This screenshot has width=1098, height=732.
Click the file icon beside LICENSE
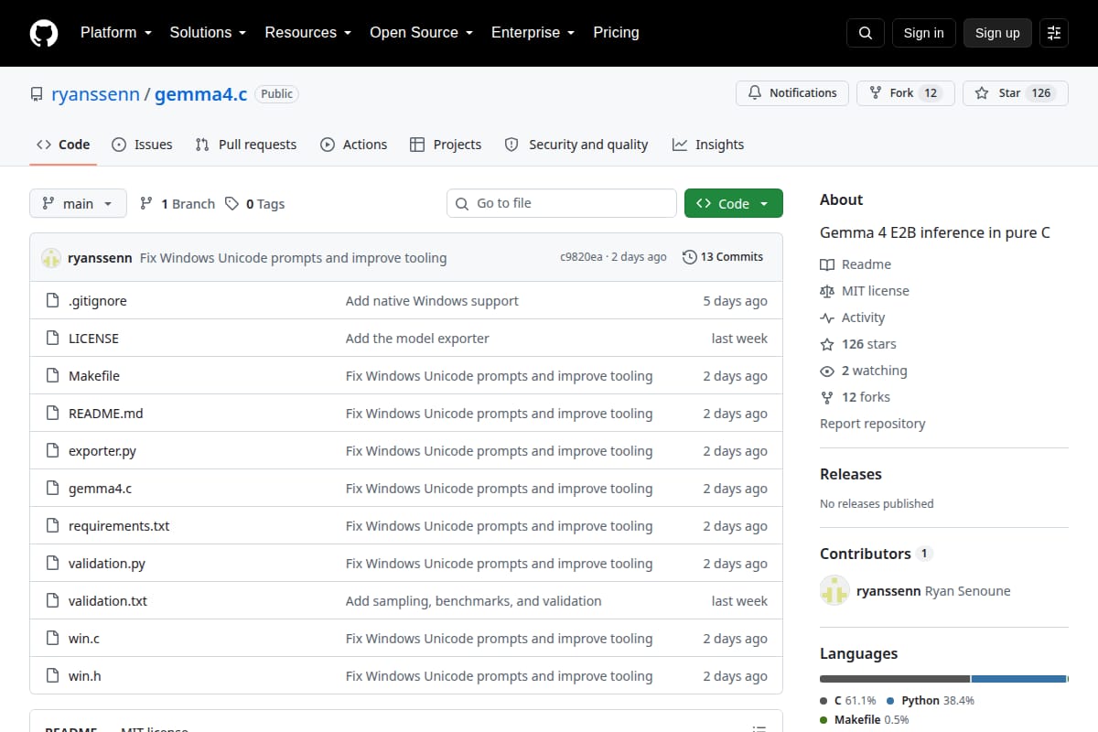click(x=52, y=339)
